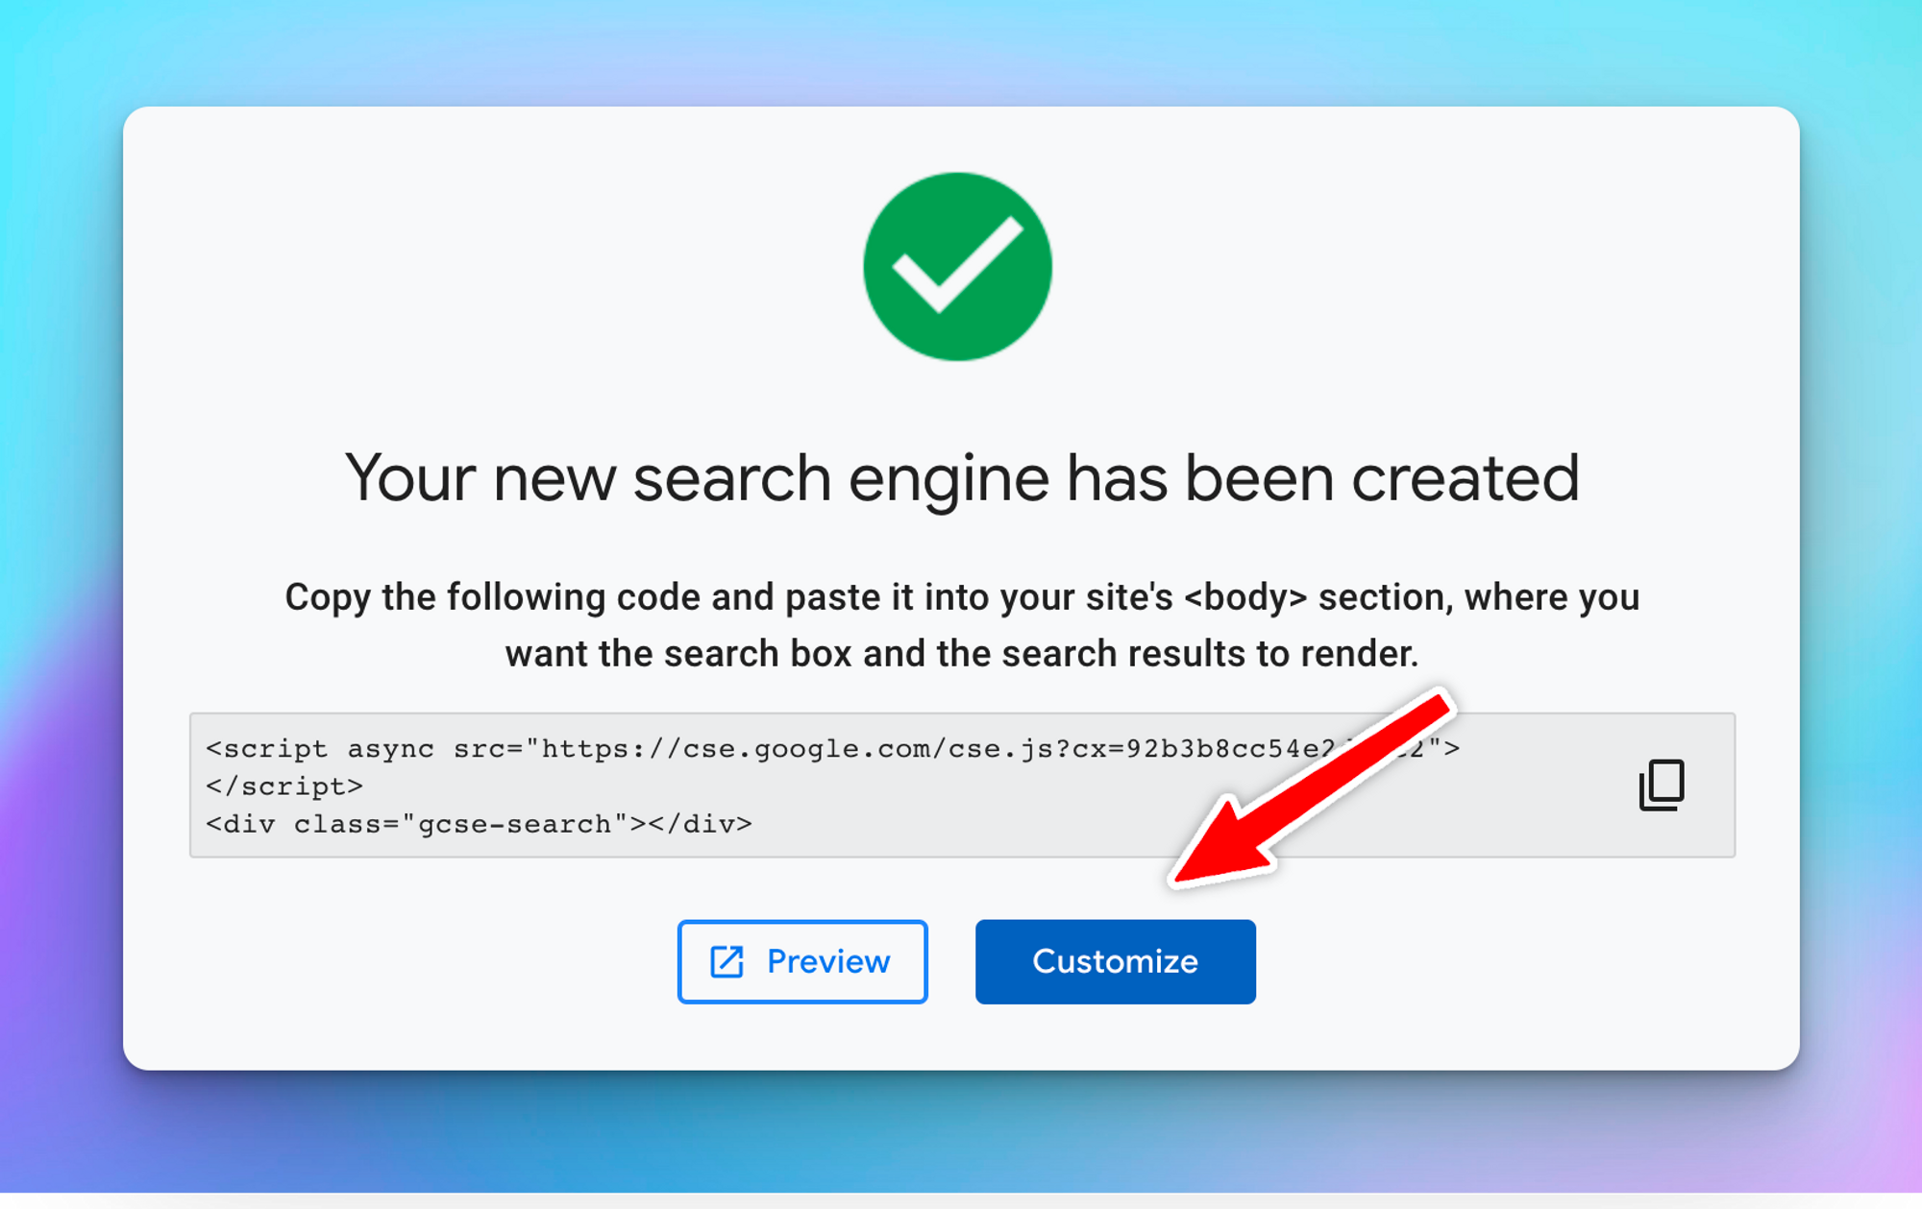This screenshot has height=1209, width=1922.
Task: Click the empty gray area of the code box
Action: pyautogui.click(x=1057, y=826)
